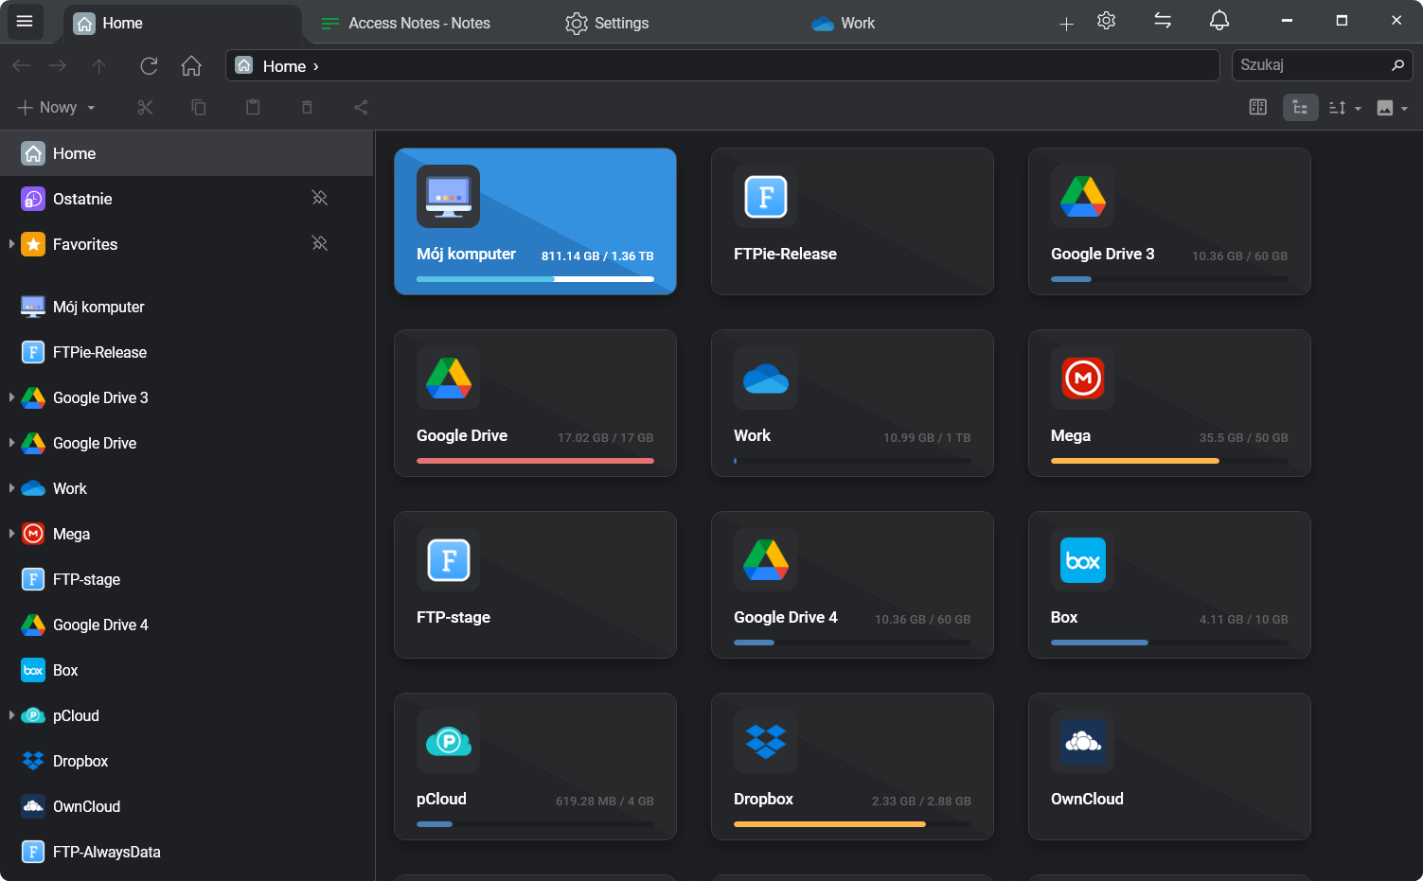Click the Paste clipboard icon
Screen dimensions: 1423x881
click(253, 107)
